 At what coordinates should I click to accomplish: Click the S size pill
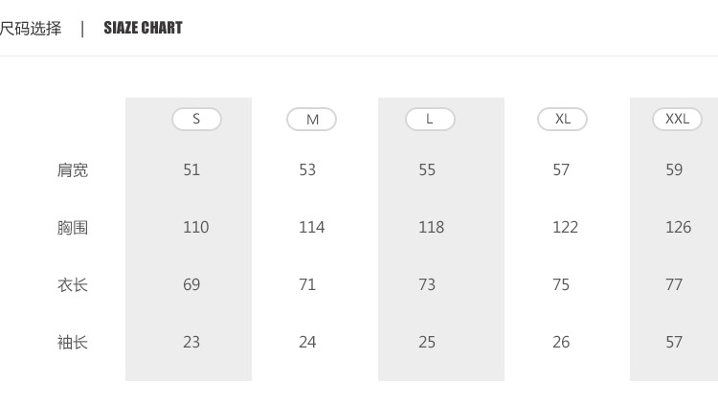(x=196, y=119)
